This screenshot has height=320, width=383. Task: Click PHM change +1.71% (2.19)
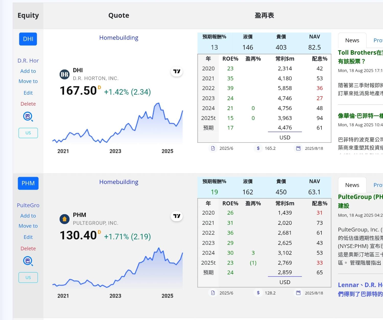click(127, 237)
